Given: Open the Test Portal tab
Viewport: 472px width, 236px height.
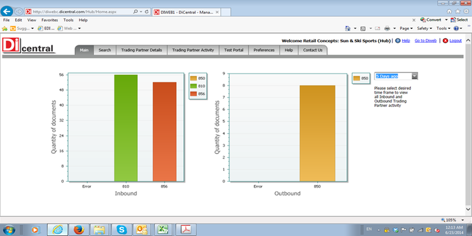Looking at the screenshot, I should [x=233, y=50].
